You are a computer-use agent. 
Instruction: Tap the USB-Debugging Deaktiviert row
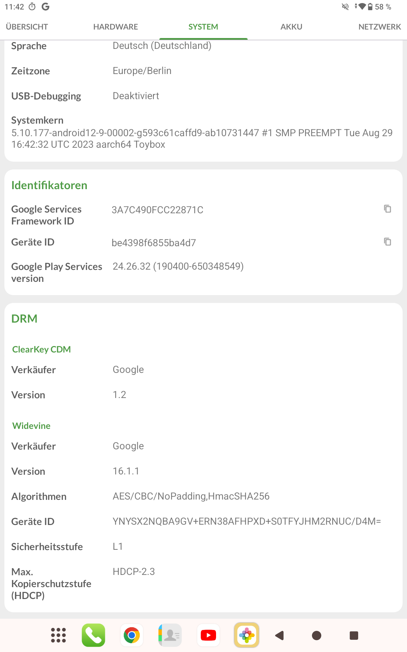[203, 96]
